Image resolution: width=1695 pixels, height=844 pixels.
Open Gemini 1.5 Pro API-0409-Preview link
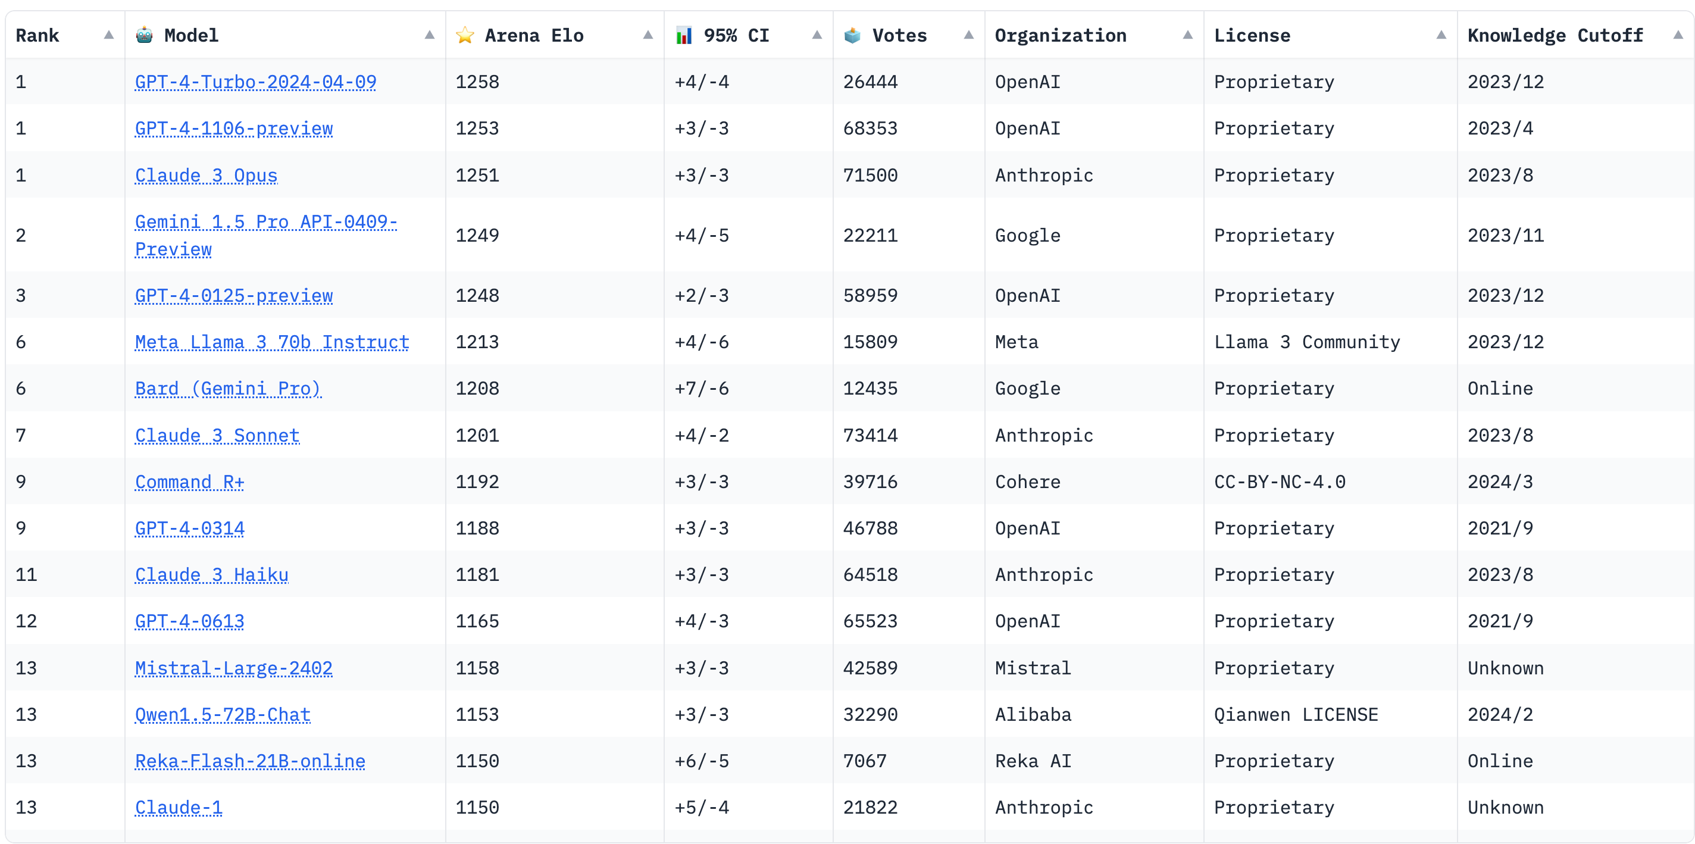[x=265, y=223]
